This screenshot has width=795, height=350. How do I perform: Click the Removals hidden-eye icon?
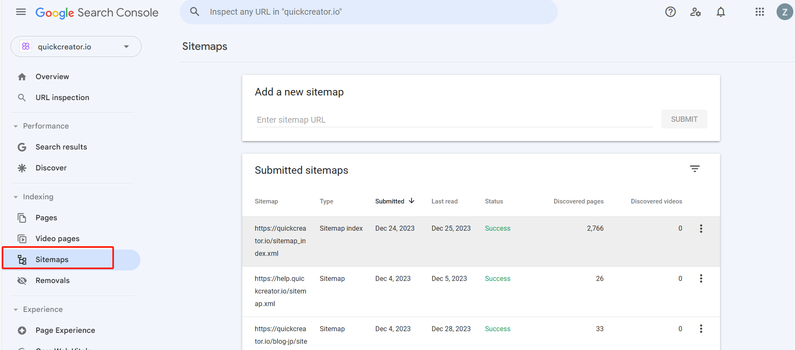22,281
